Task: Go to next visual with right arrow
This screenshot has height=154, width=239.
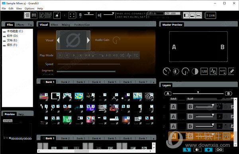Action: (x=88, y=40)
